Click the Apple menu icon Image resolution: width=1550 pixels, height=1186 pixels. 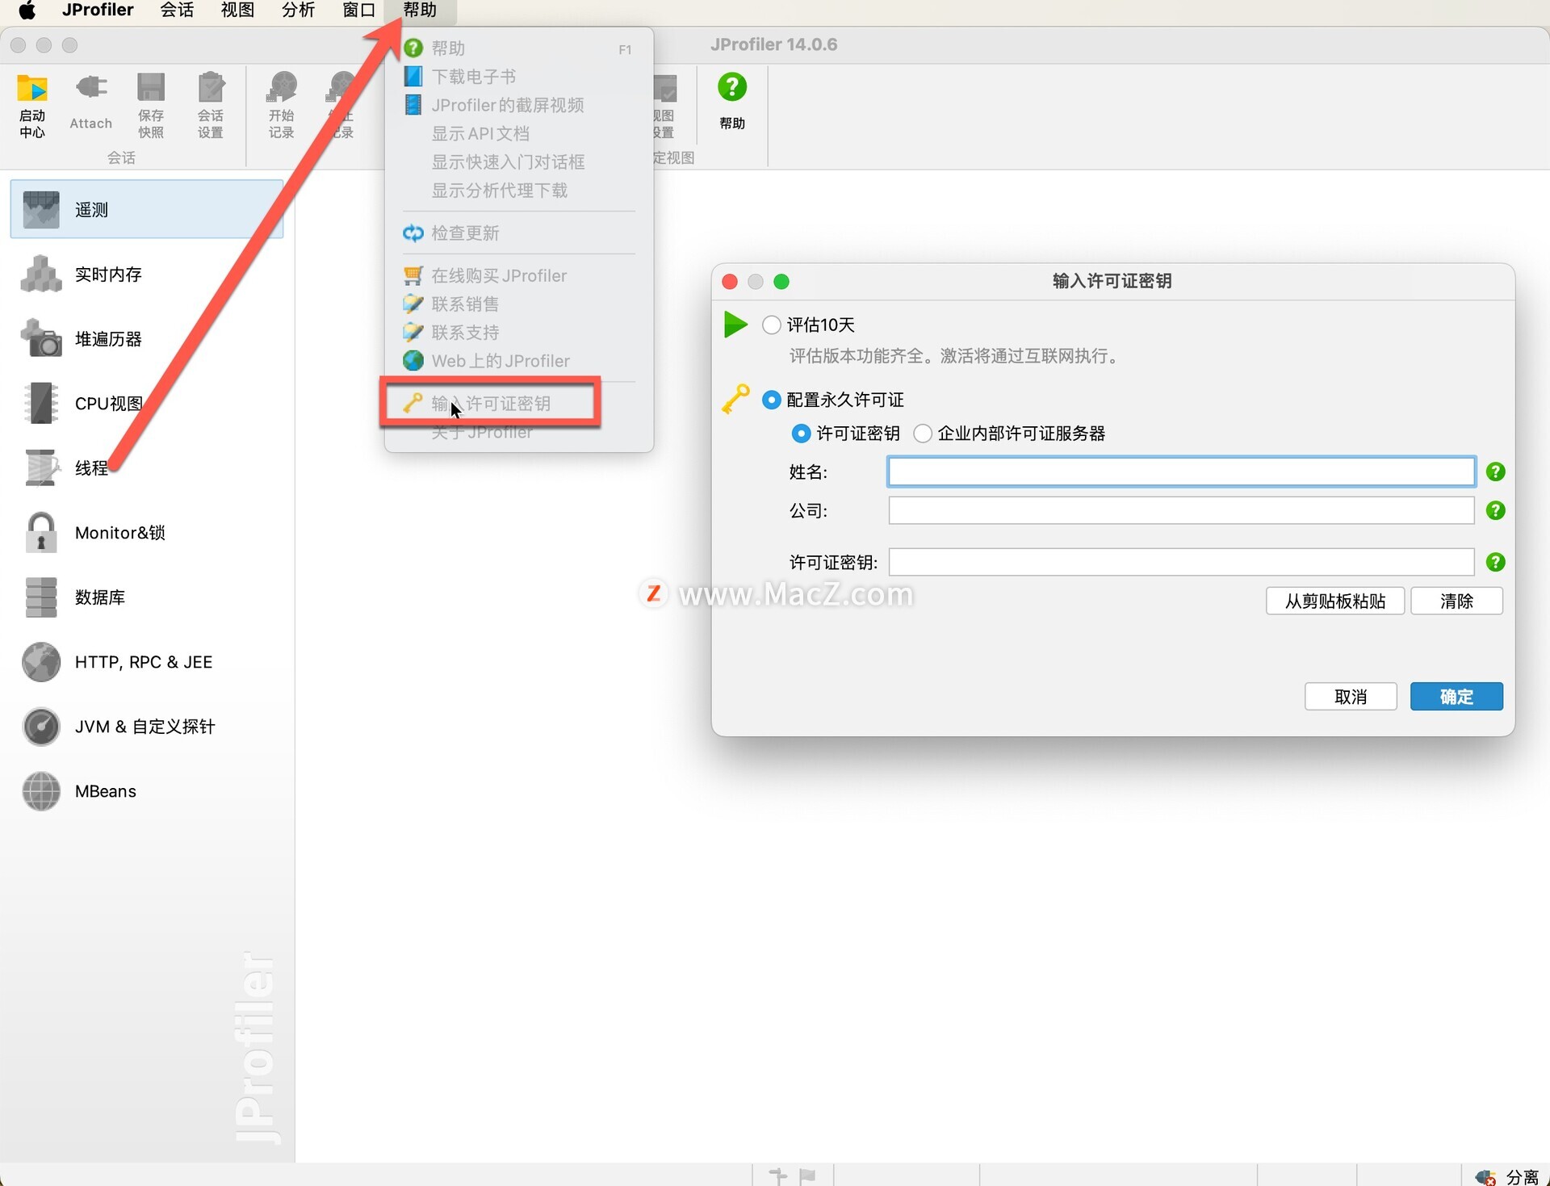pyautogui.click(x=27, y=10)
